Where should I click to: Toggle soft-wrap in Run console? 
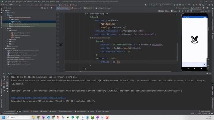7,83
